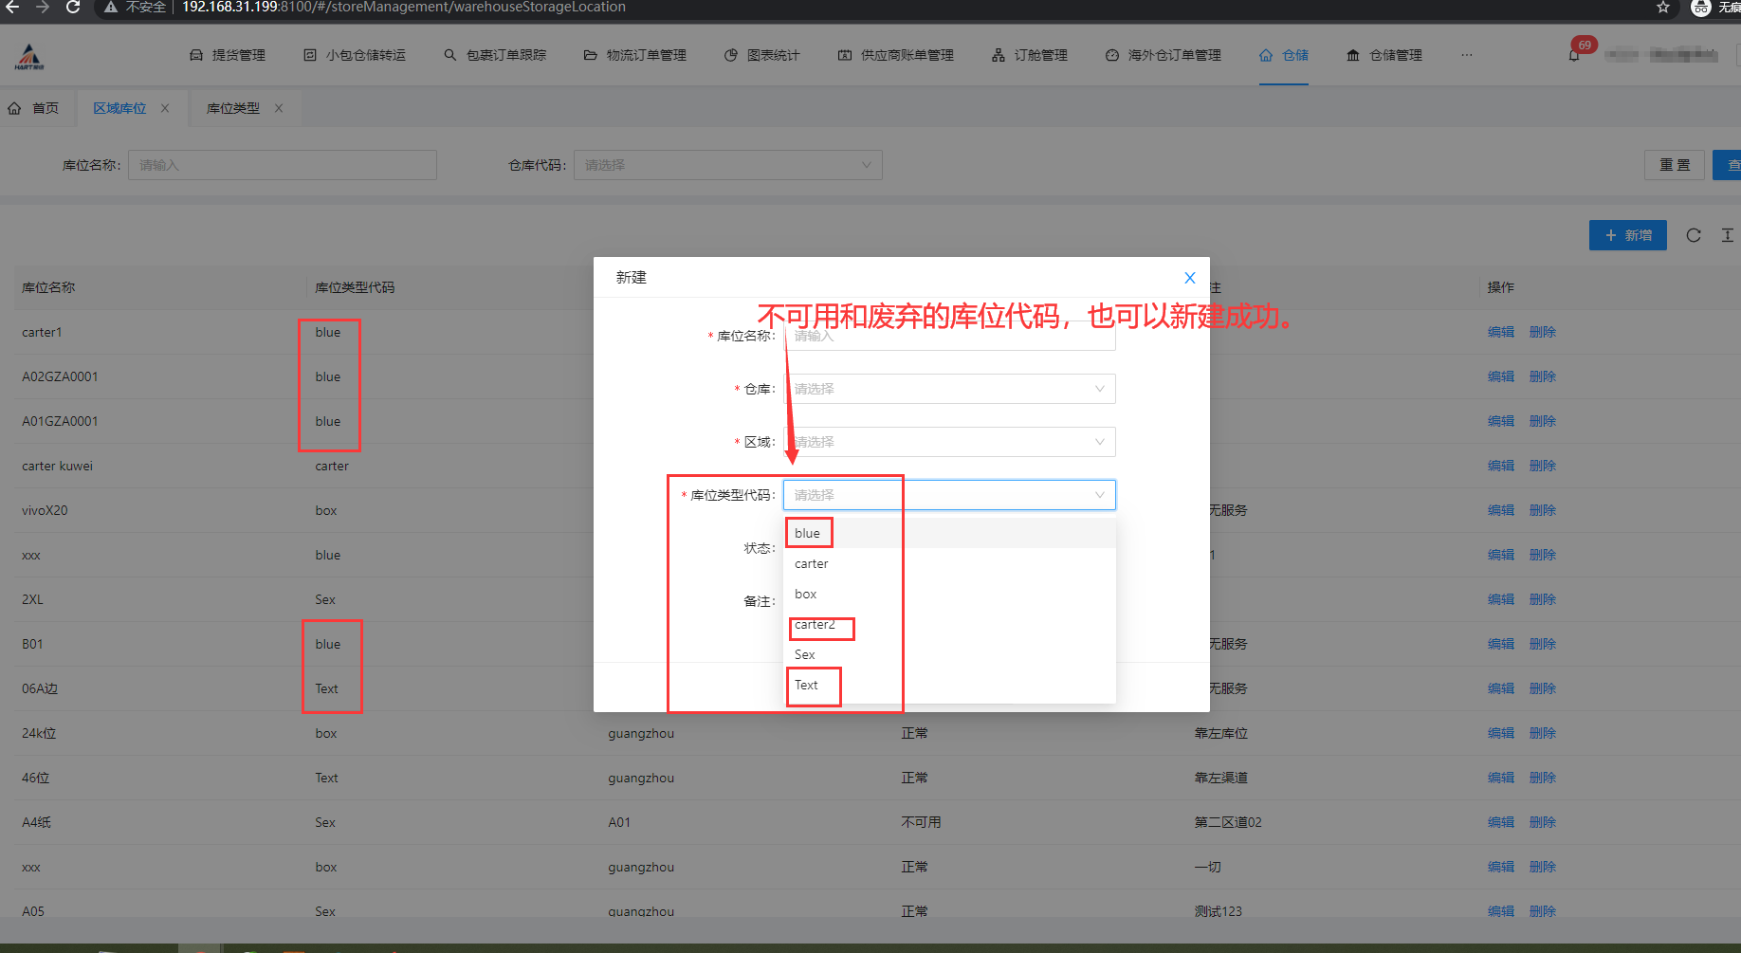Screen dimensions: 1741x953
Task: Click the 重置 button
Action: 1674,165
